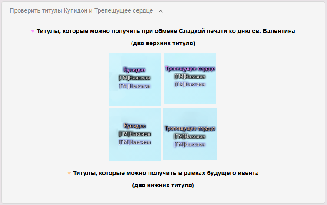Open the lower orange 'Купидон' title thumbnail

coord(135,134)
